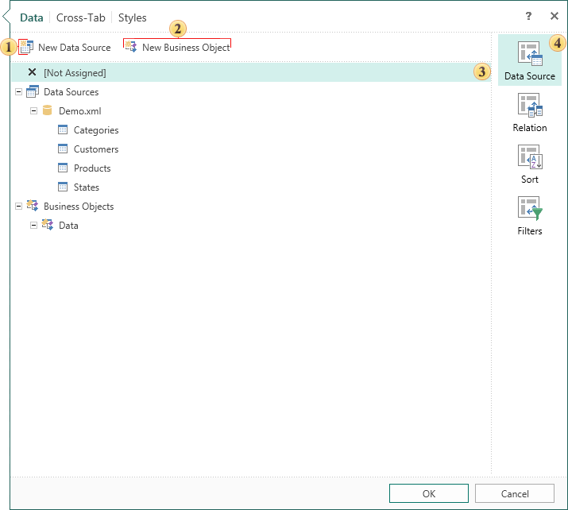Viewport: 568px width, 510px height.
Task: Click the back arrow beside Data tab
Action: pyautogui.click(x=6, y=17)
